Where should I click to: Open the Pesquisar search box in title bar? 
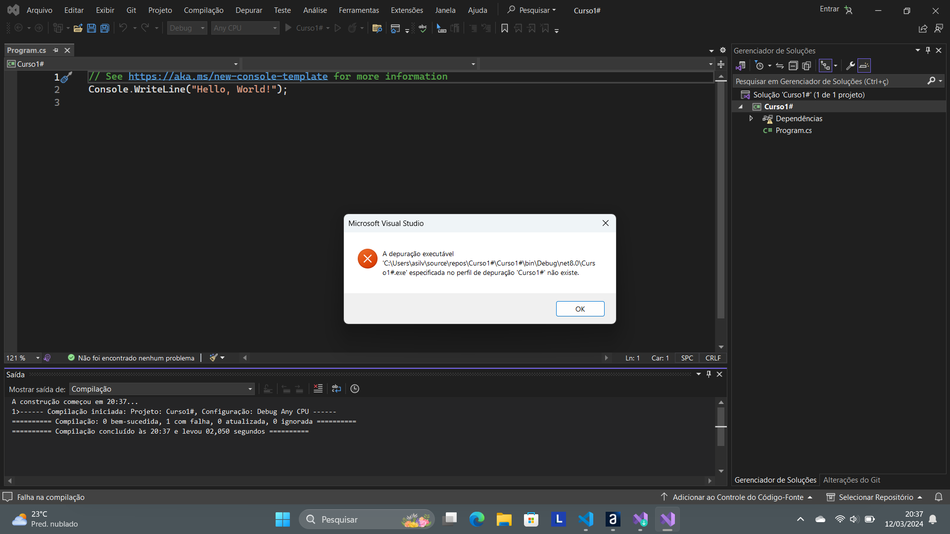tap(532, 10)
